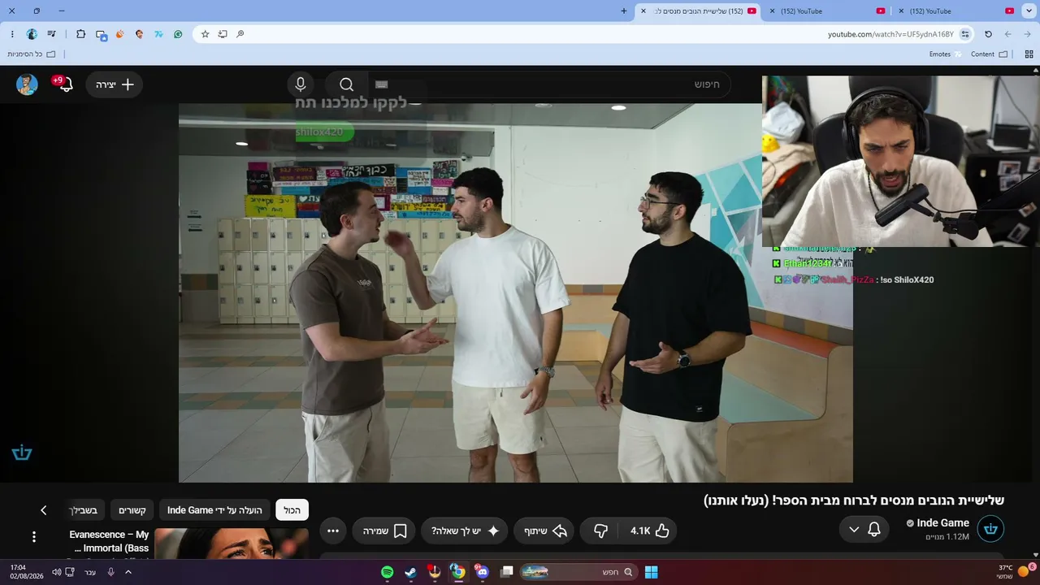Click the system tray microphone icon

(x=110, y=572)
